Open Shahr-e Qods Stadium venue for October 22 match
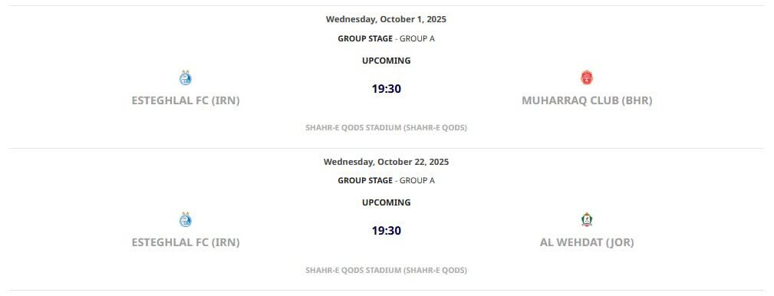The image size is (774, 296). pyautogui.click(x=386, y=271)
